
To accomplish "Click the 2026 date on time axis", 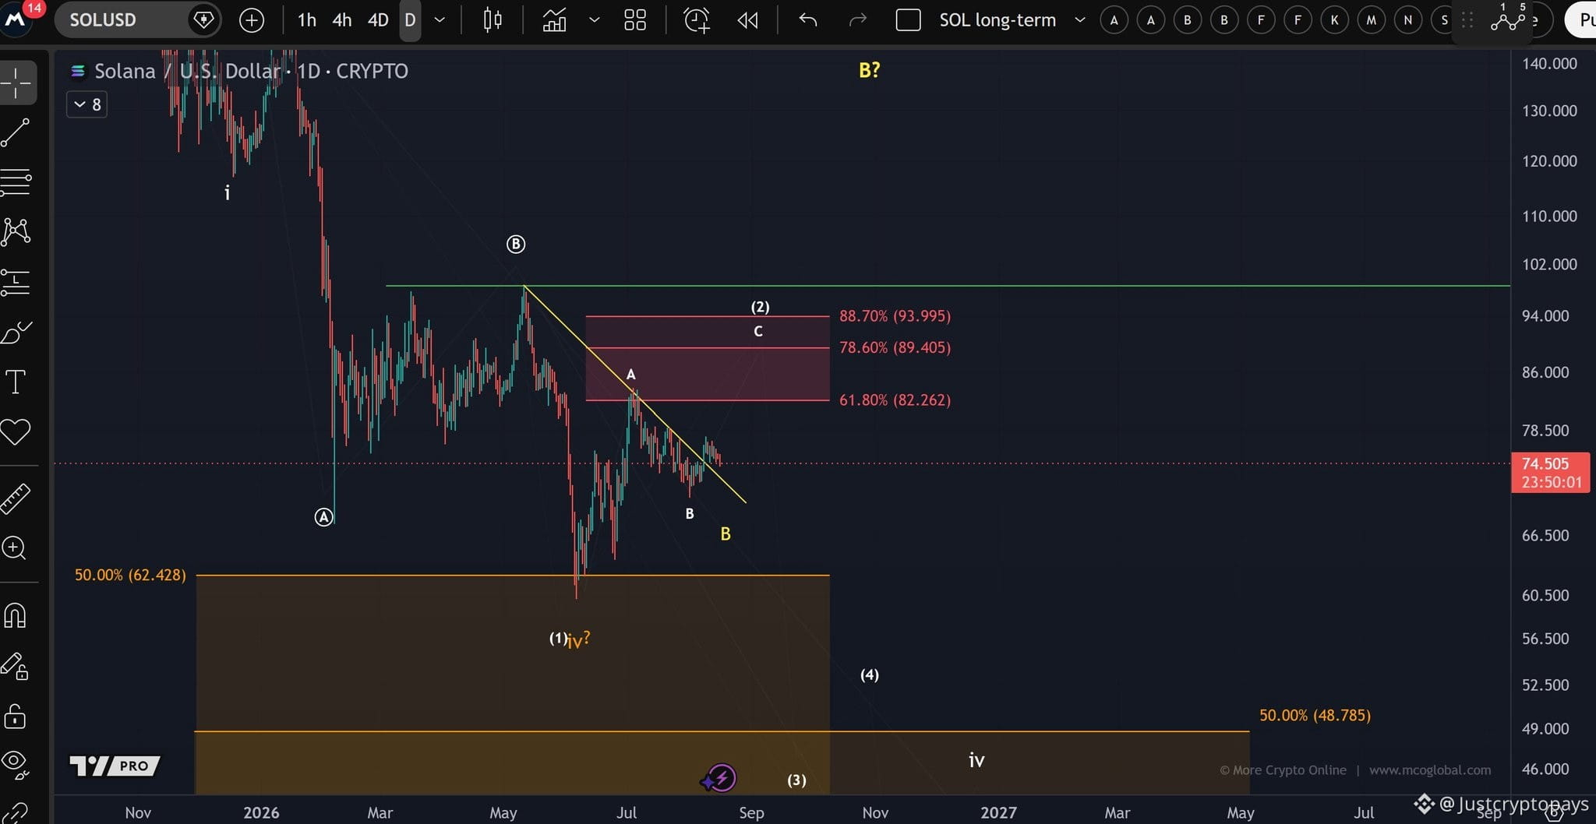I will point(261,812).
